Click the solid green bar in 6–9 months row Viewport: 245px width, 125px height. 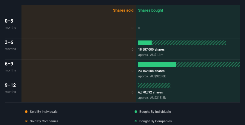click(157, 64)
